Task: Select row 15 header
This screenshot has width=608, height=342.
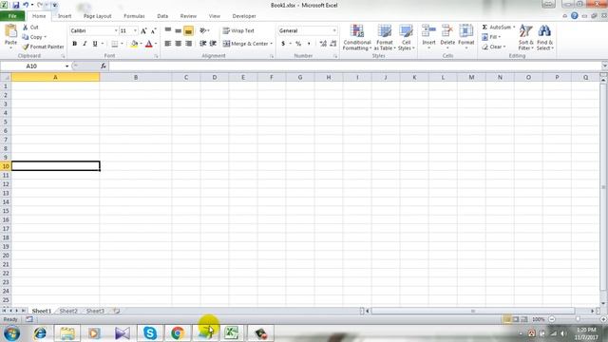Action: coord(6,211)
